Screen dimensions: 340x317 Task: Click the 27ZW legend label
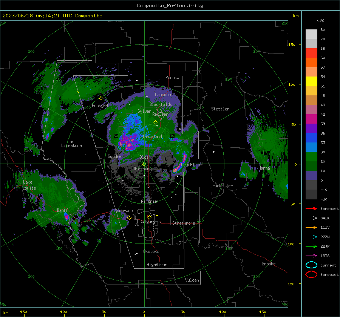click(x=325, y=237)
